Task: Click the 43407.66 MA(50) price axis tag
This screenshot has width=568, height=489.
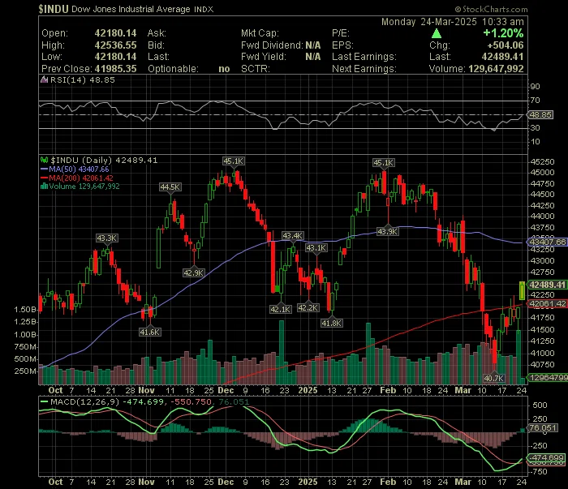Action: pyautogui.click(x=548, y=242)
